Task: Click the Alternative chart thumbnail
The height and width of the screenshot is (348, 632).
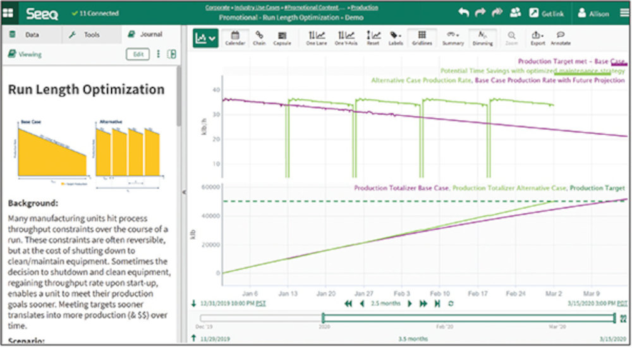Action: click(128, 154)
